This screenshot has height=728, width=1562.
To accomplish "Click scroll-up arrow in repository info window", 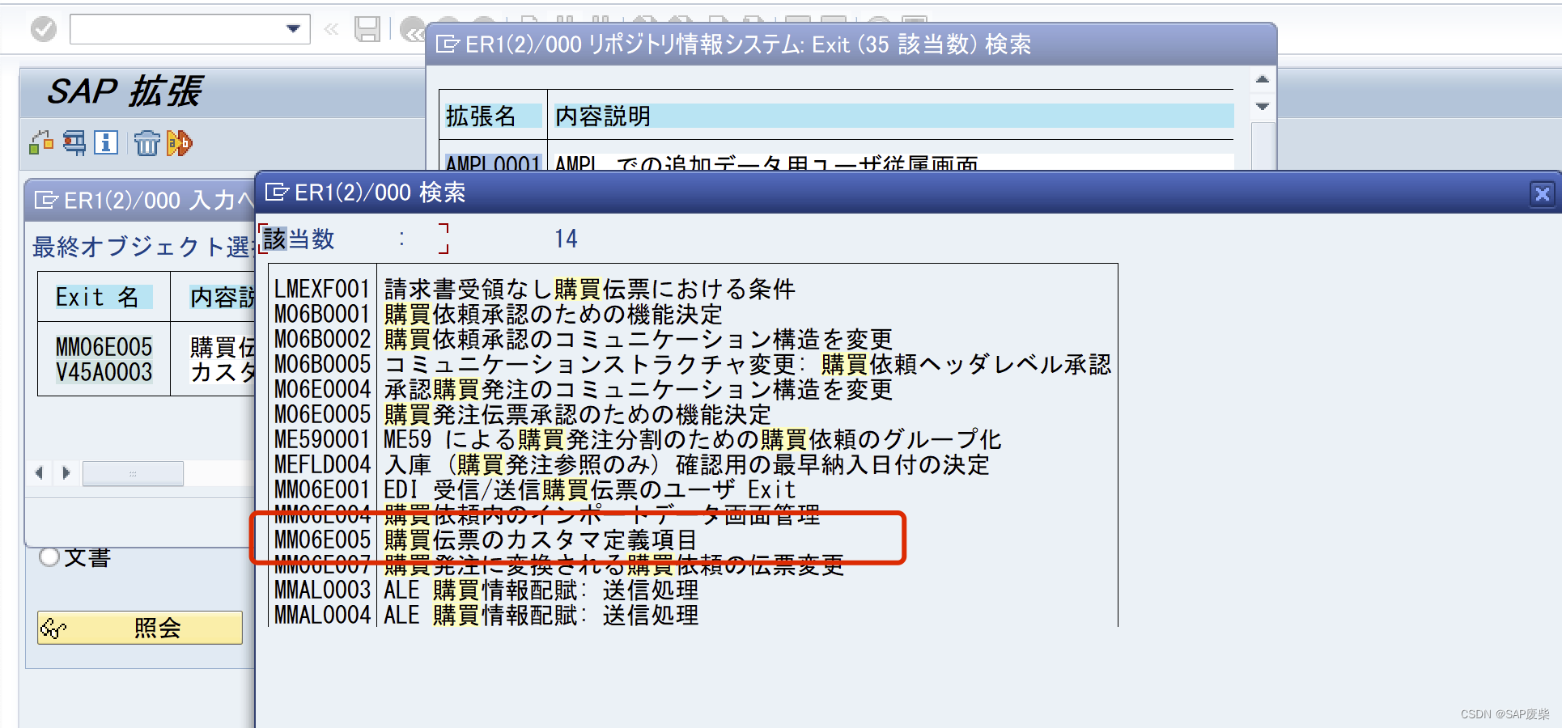I will point(1263,79).
